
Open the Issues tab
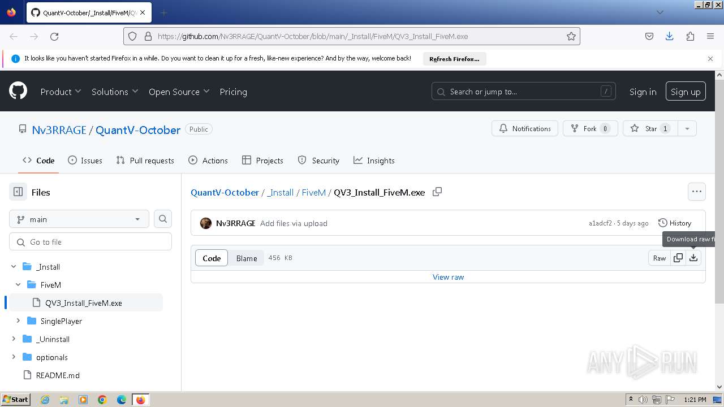click(85, 161)
